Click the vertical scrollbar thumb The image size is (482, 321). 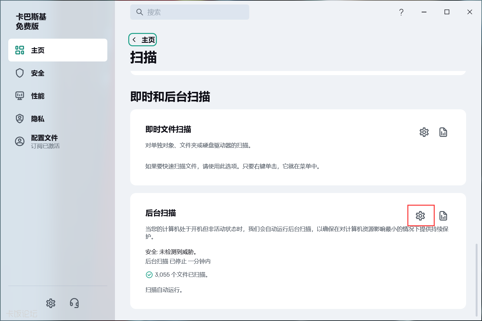pos(476,279)
